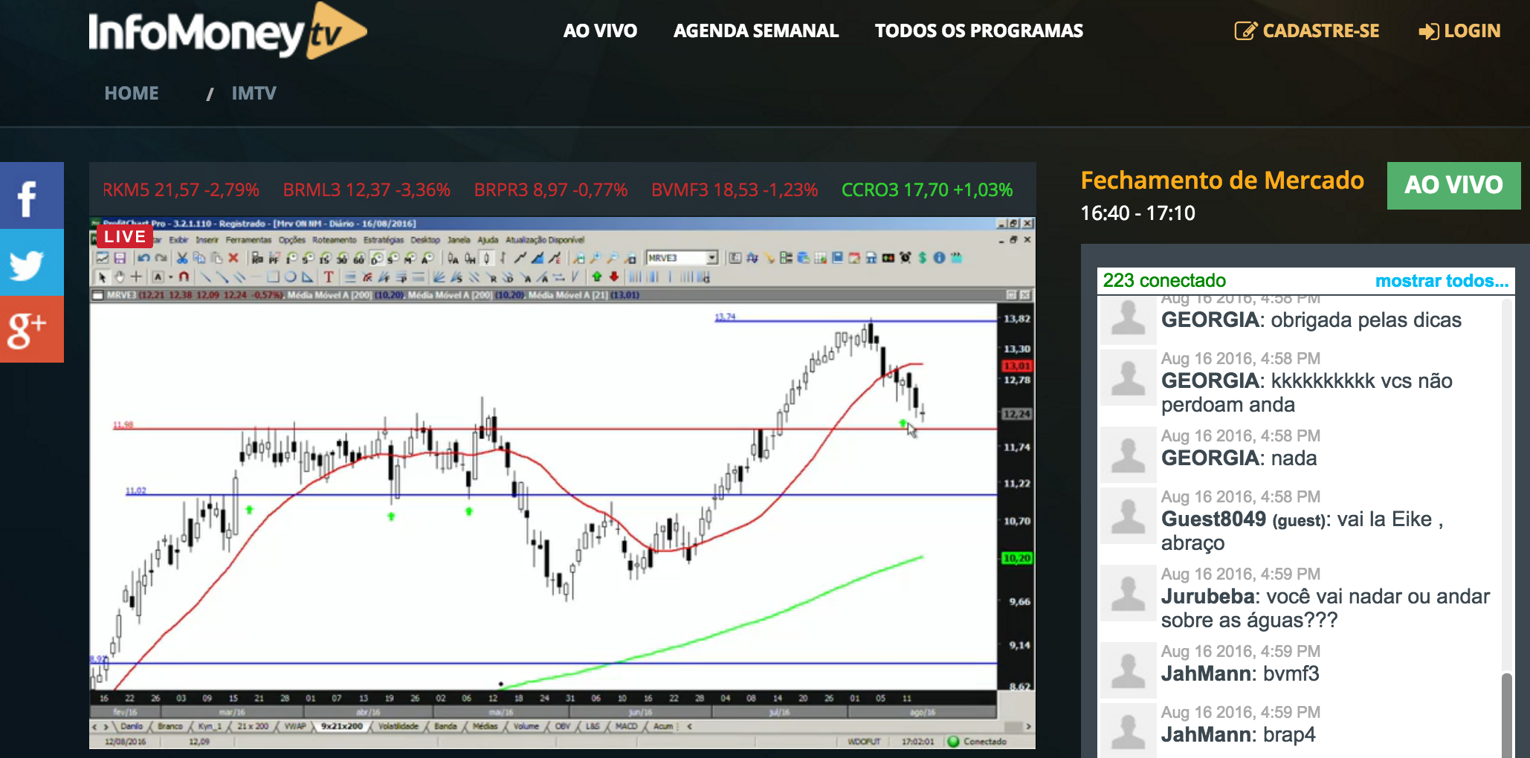
Task: Select the rectangle drawing tool
Action: (x=273, y=277)
